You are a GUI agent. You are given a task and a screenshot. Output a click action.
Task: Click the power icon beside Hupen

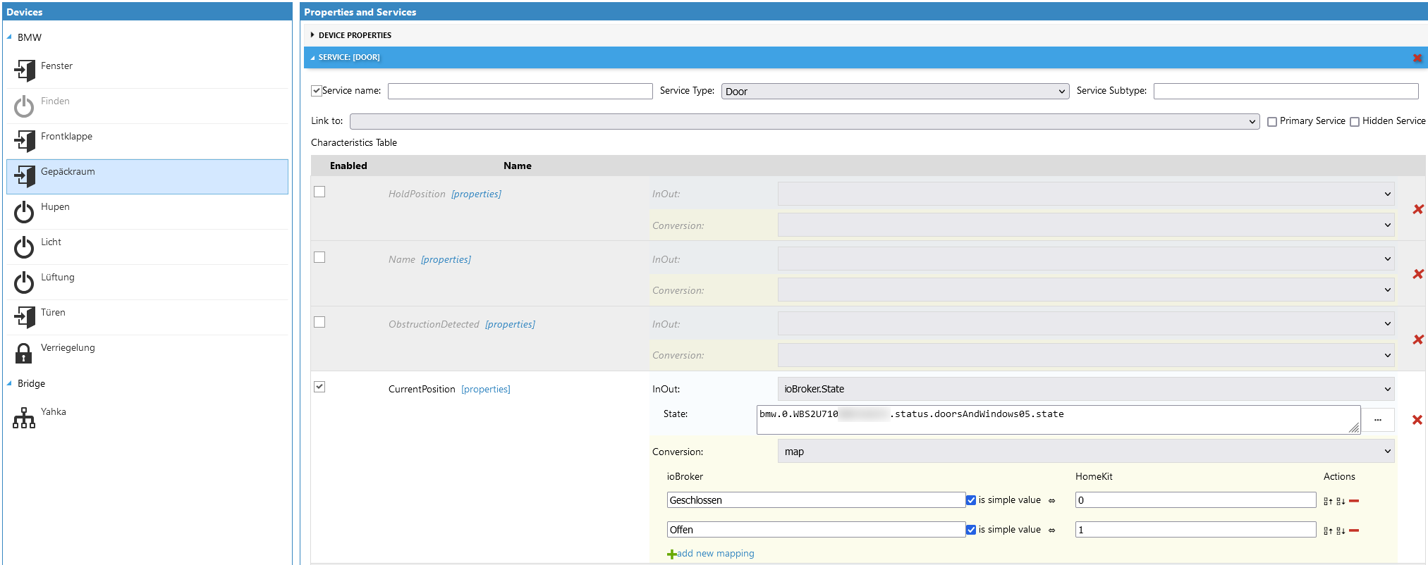pyautogui.click(x=24, y=211)
